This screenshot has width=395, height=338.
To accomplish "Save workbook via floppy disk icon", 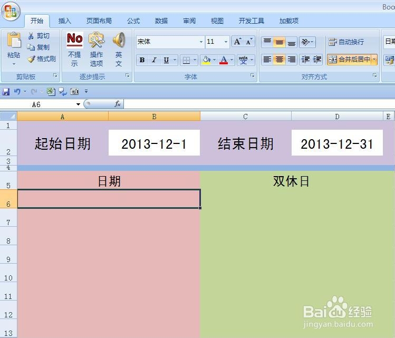I will pos(6,91).
